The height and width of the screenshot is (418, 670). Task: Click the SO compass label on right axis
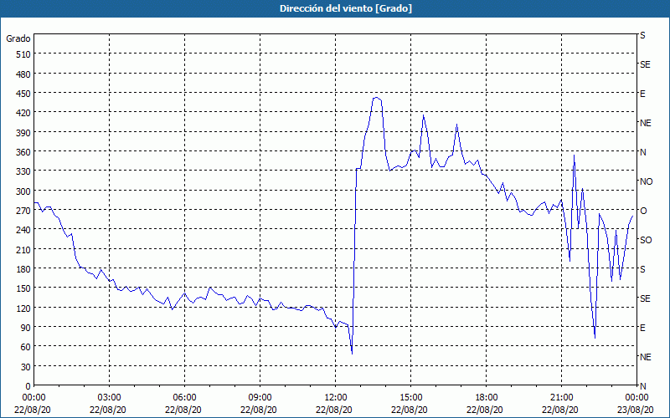[x=646, y=240]
